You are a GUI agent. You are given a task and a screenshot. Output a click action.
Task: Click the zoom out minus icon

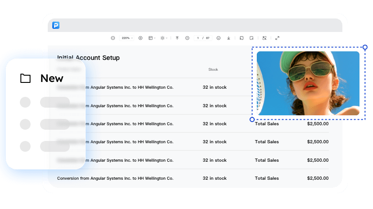tap(113, 38)
